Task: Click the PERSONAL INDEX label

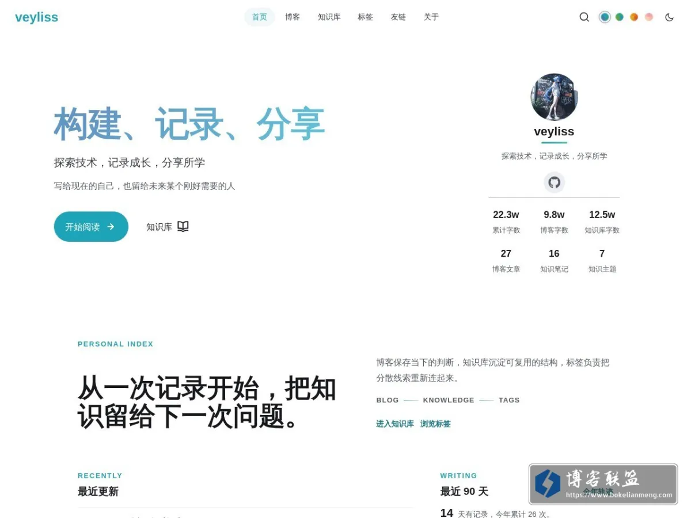Action: coord(116,344)
